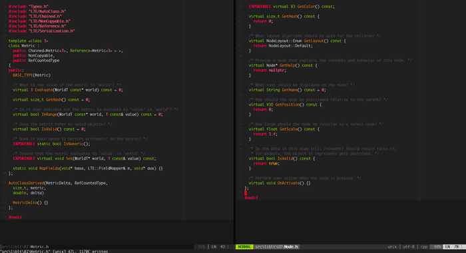The image size is (466, 253).
Task: Click the LN 43:1 position in left status line
Action: tap(220, 247)
